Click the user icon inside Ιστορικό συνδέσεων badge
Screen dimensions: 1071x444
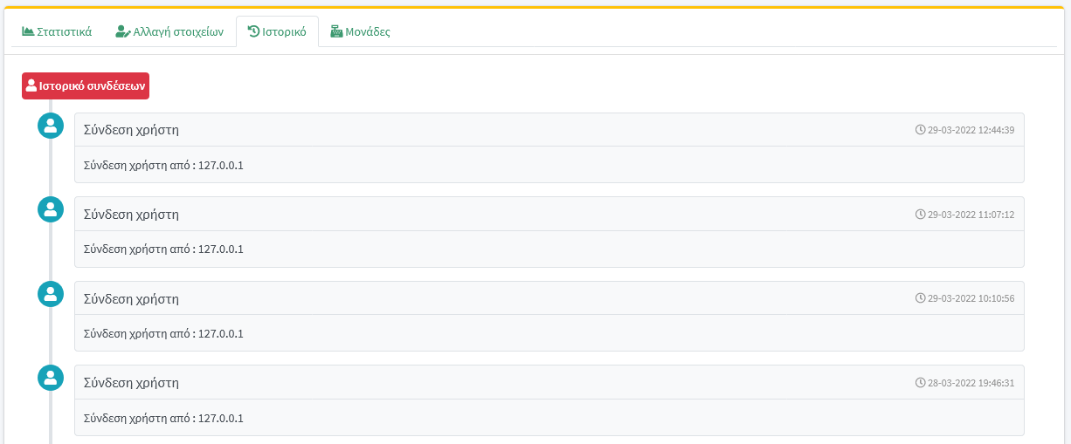(x=31, y=85)
